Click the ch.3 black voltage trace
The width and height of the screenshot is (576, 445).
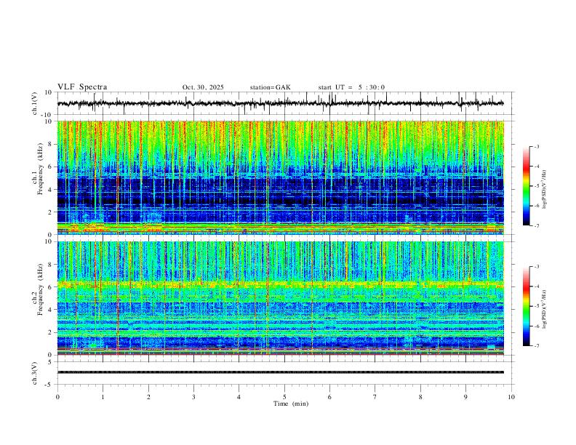point(280,372)
